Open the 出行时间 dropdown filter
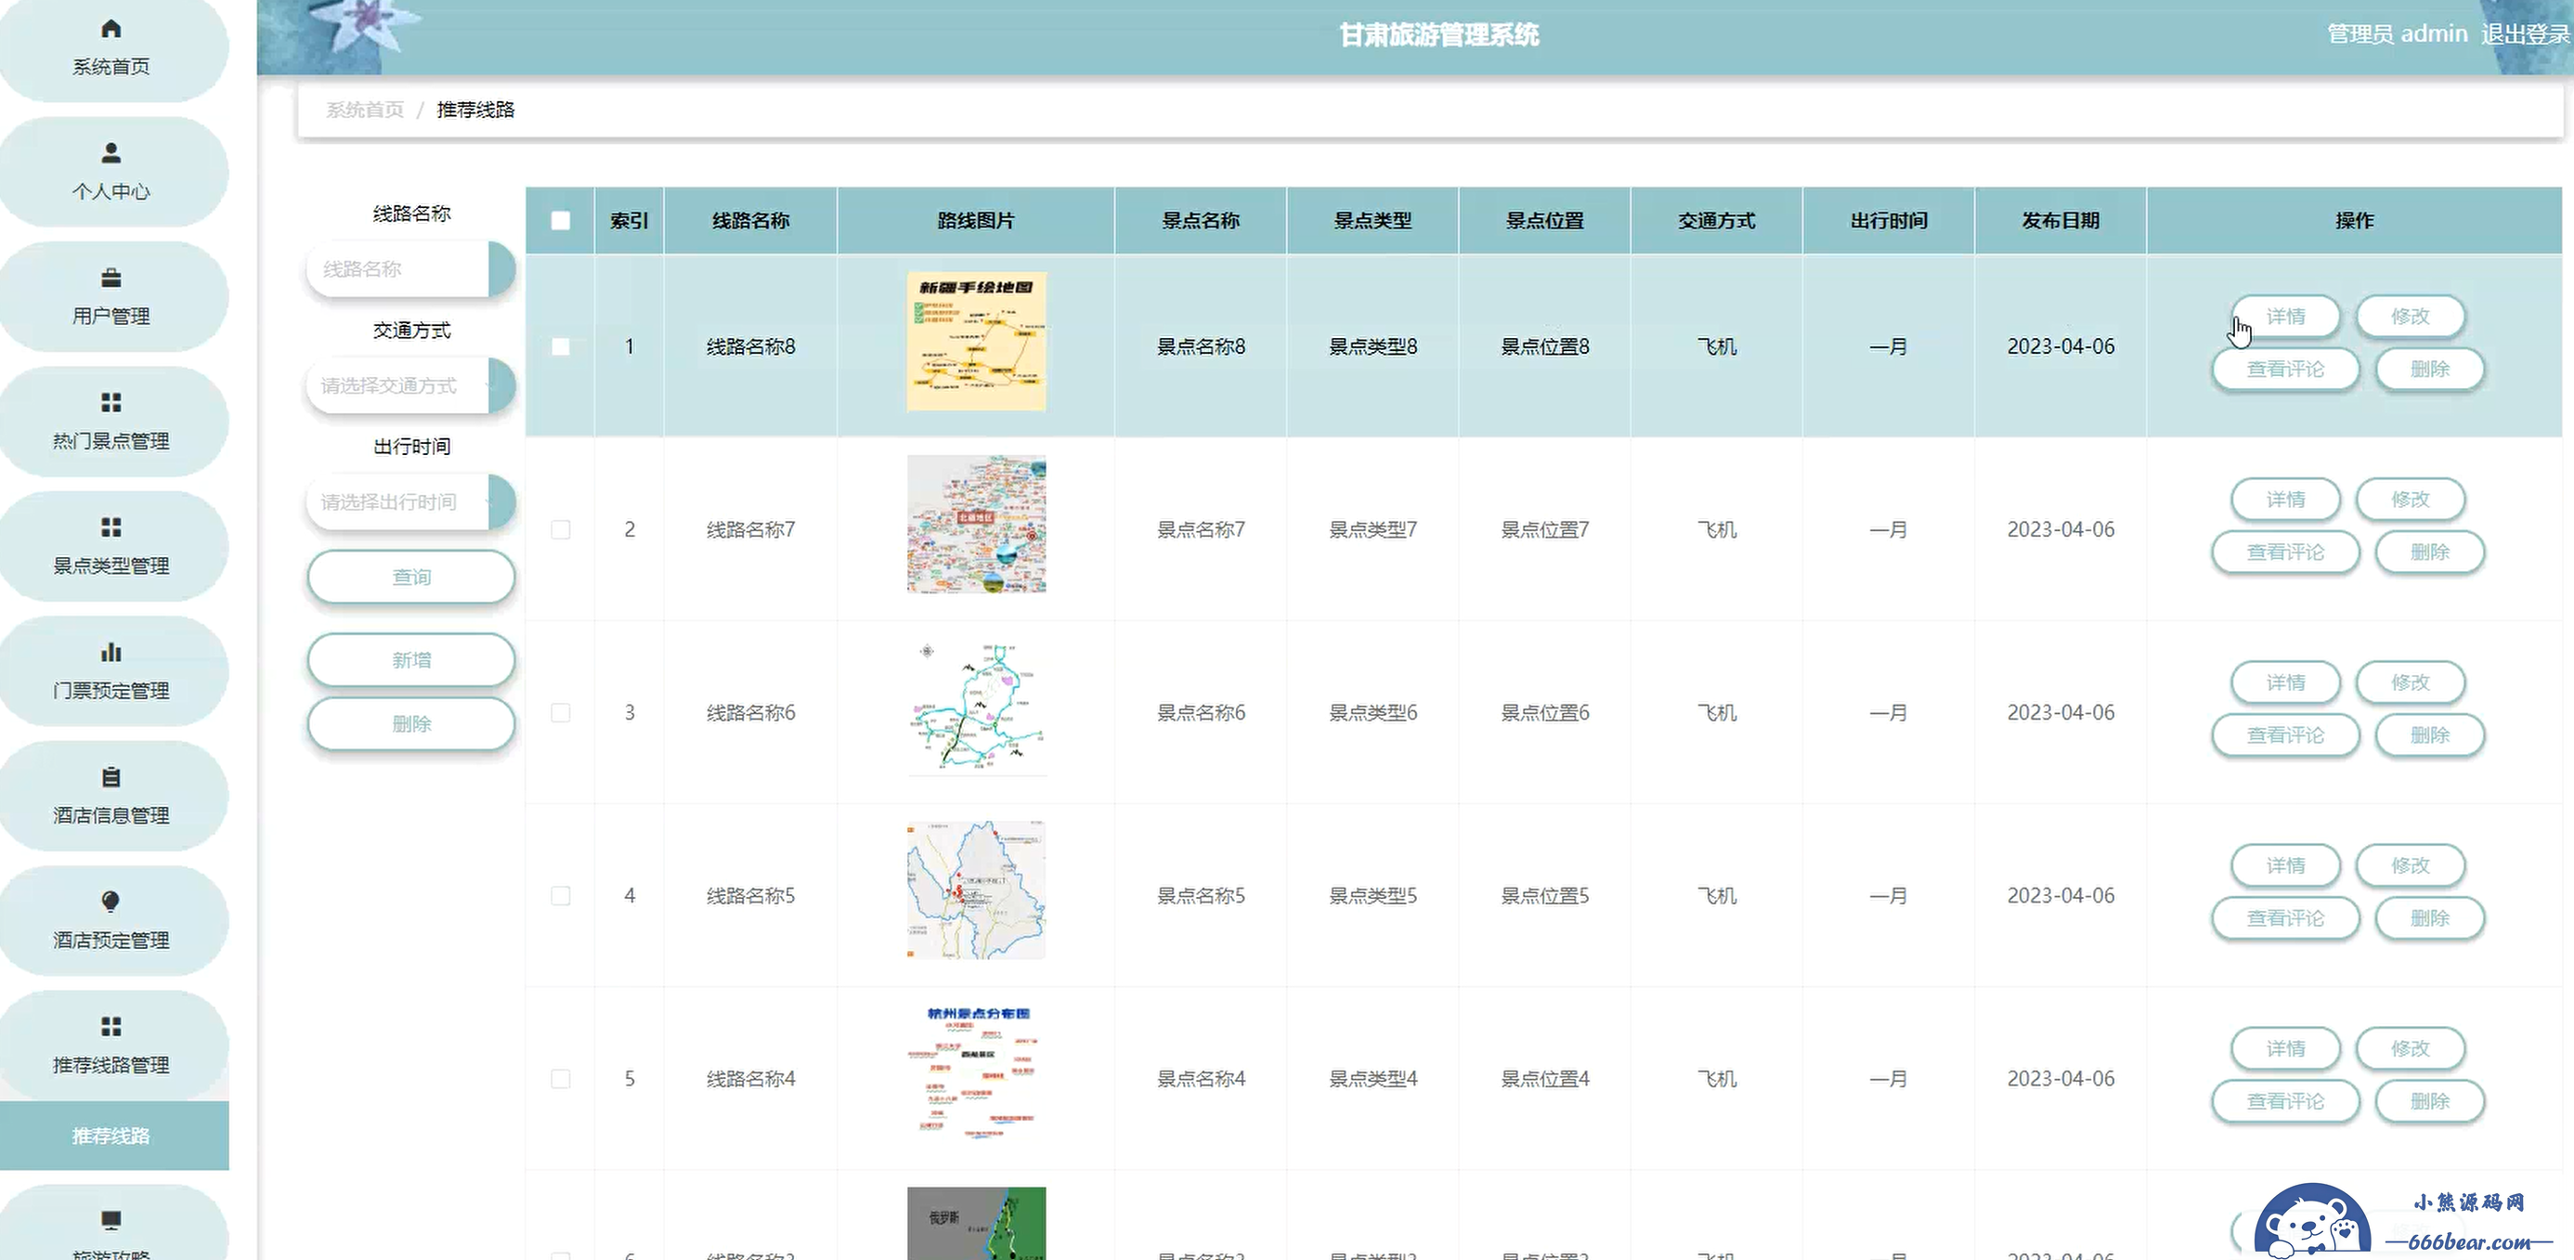2574x1260 pixels. [x=410, y=501]
